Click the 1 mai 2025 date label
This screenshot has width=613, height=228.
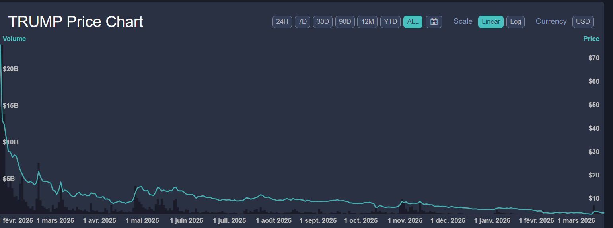point(142,220)
